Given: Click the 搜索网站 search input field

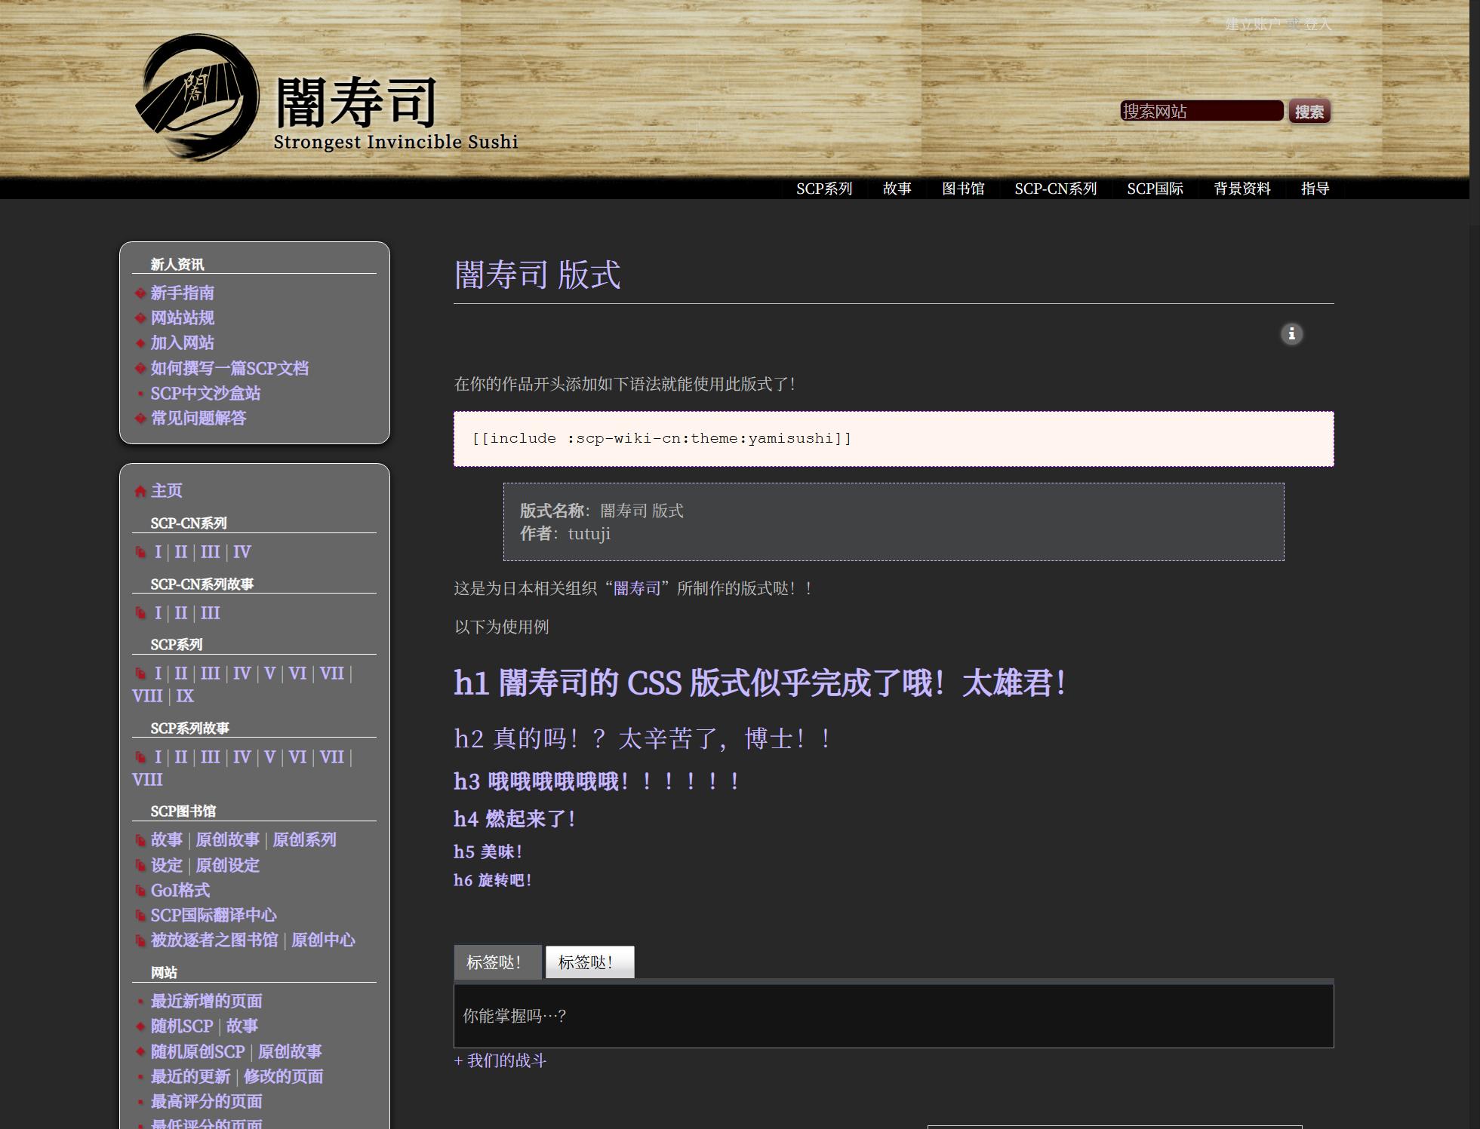Looking at the screenshot, I should coord(1201,112).
